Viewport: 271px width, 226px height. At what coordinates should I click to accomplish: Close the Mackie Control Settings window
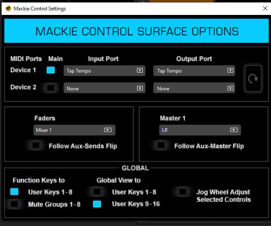[265, 8]
